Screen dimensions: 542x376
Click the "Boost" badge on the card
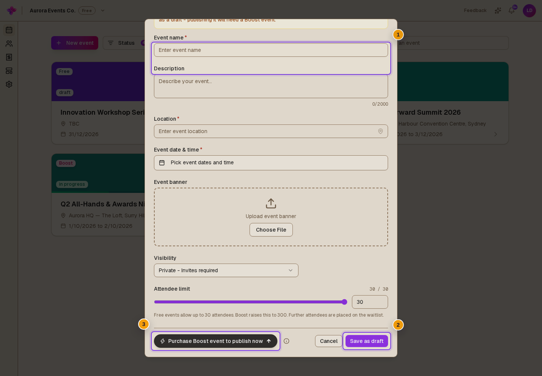pyautogui.click(x=66, y=163)
